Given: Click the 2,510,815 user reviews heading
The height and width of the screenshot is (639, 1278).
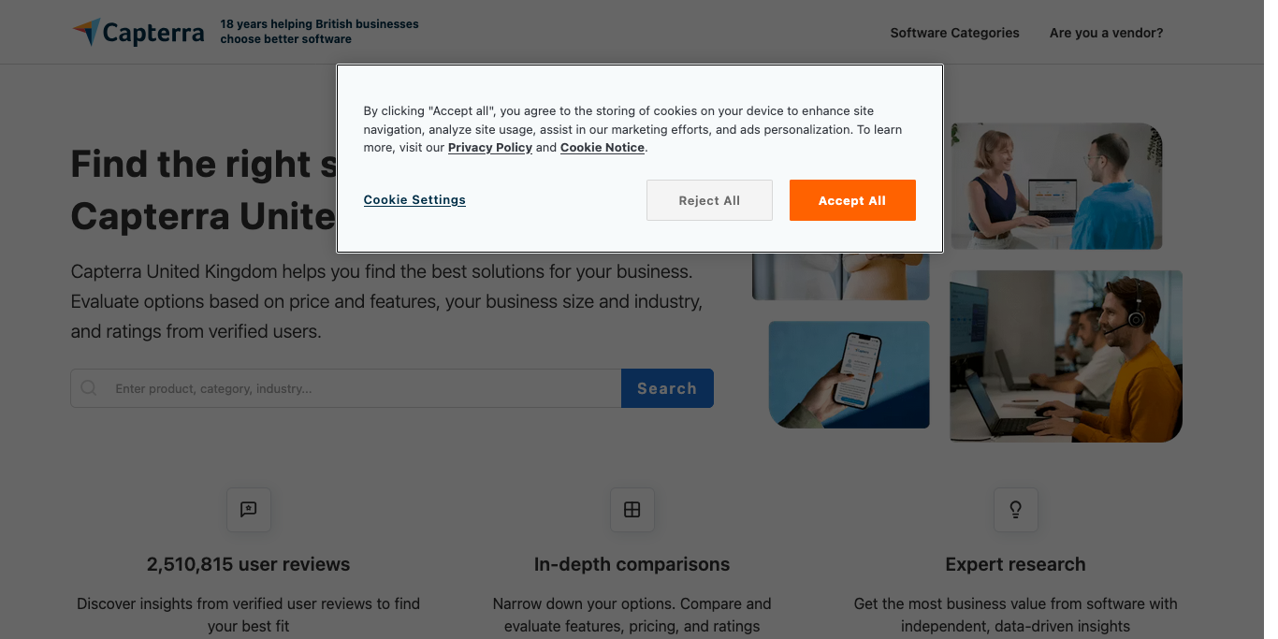Looking at the screenshot, I should (x=248, y=564).
